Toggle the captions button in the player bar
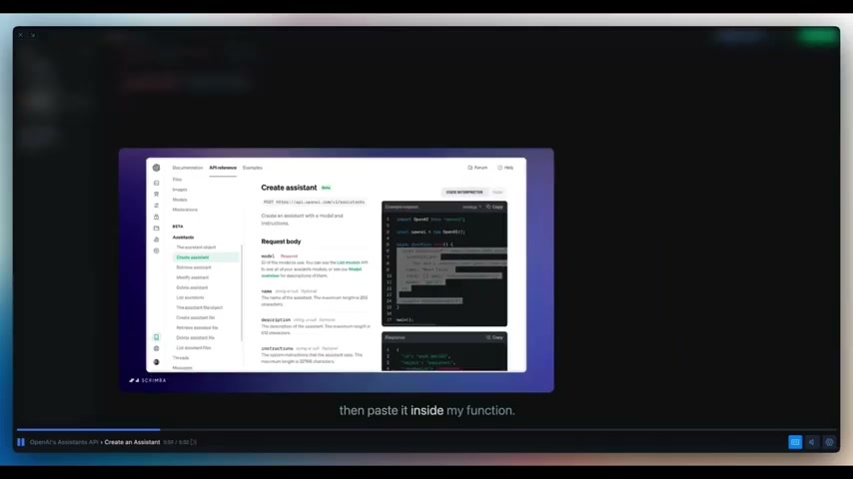 click(795, 442)
